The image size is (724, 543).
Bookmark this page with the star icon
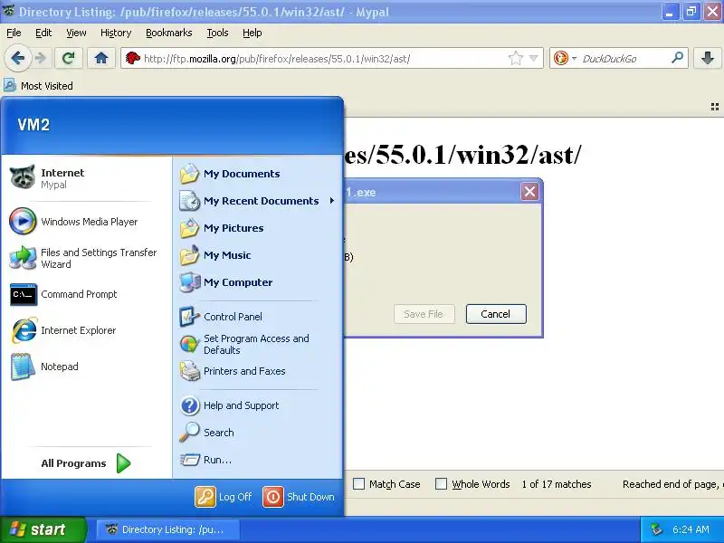[516, 58]
